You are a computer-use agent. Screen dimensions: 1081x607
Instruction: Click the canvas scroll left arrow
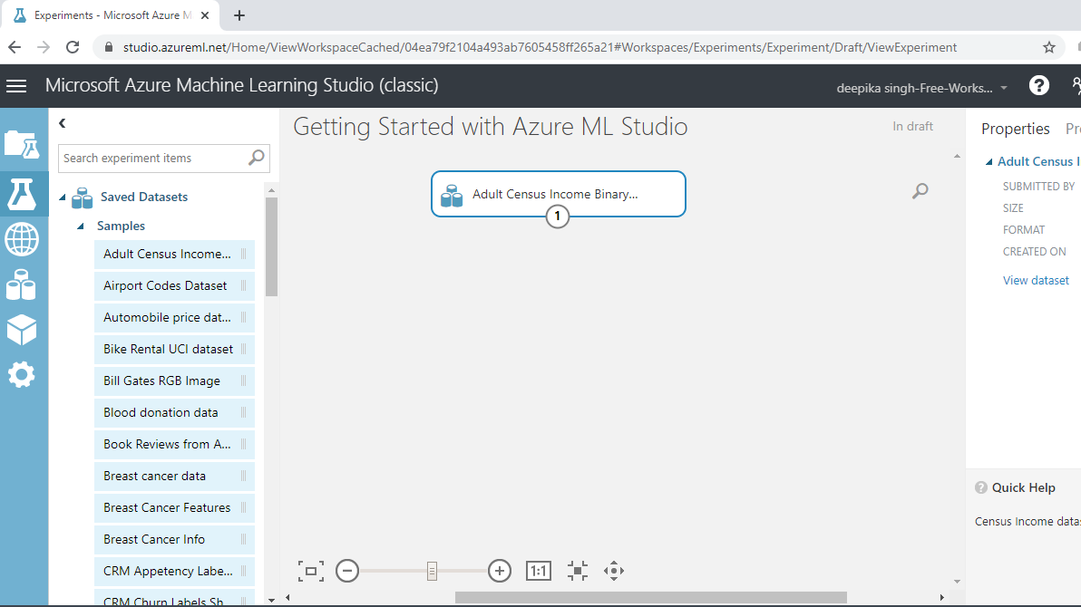(288, 597)
